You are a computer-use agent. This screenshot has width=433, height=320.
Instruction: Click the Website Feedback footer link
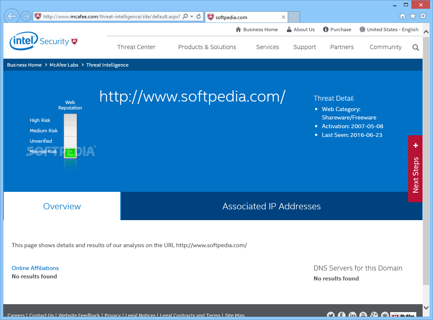coord(79,315)
